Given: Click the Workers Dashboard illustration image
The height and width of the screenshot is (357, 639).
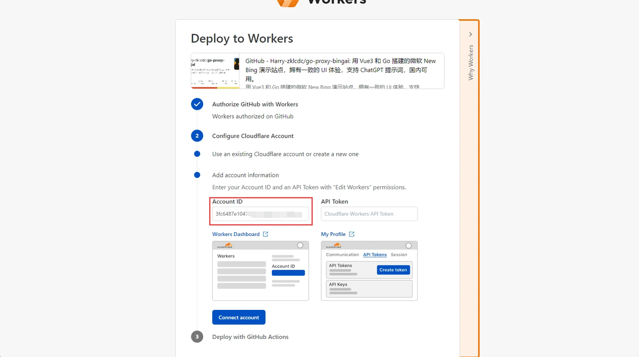Looking at the screenshot, I should click(261, 271).
